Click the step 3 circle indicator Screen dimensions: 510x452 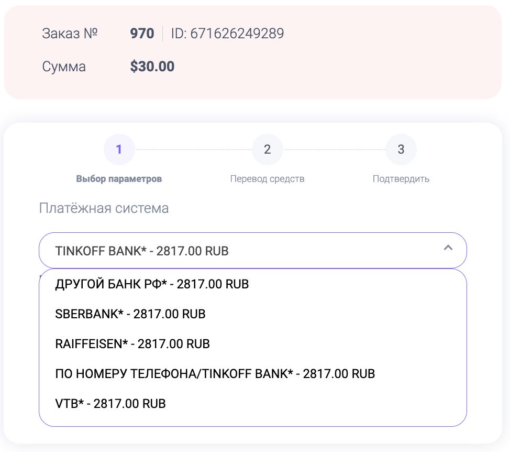point(401,149)
